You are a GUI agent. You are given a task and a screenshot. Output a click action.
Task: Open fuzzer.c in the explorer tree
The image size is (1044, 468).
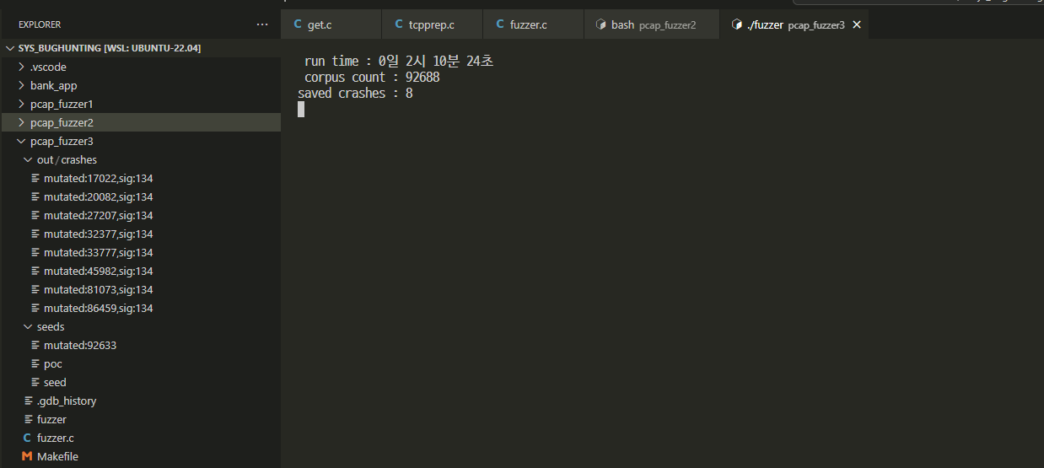click(x=141, y=438)
